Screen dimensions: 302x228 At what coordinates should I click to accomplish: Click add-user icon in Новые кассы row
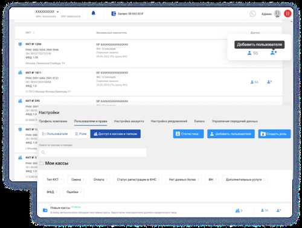tap(278, 211)
